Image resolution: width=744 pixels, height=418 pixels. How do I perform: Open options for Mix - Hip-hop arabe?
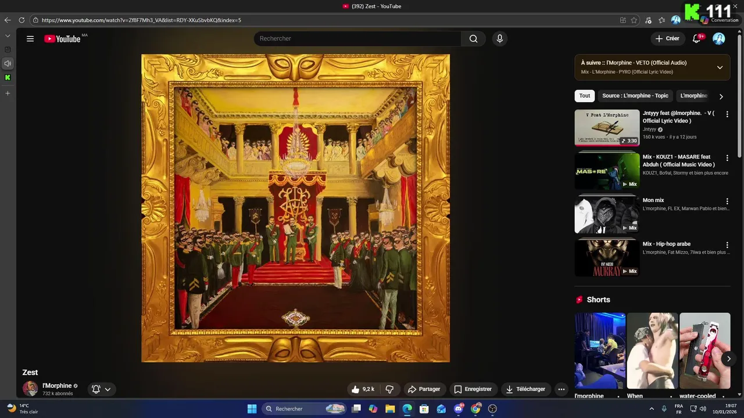tap(727, 245)
